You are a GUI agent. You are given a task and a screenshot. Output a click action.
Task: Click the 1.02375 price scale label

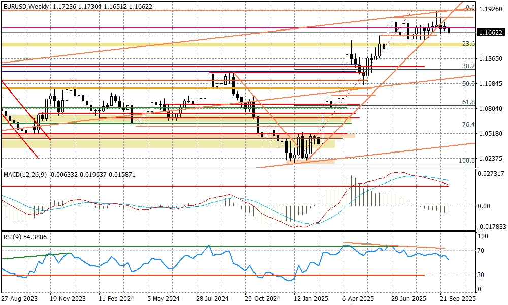tap(491, 158)
